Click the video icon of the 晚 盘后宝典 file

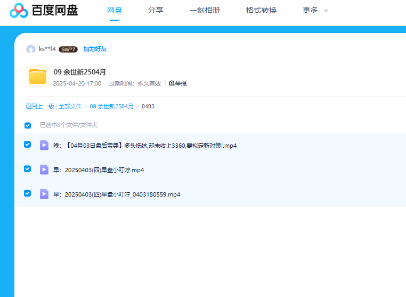point(44,145)
